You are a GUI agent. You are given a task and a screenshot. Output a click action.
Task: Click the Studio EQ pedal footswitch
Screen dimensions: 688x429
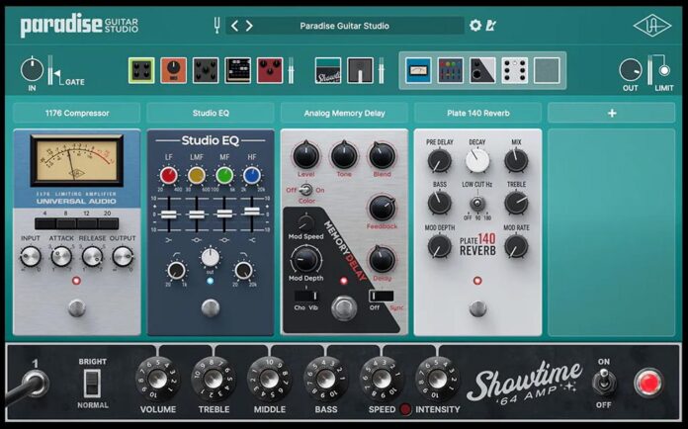[211, 308]
